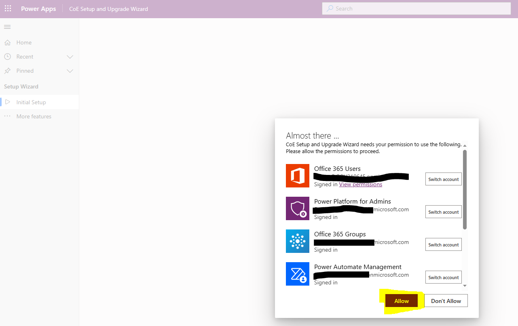Switch account for Power Platform for Admins
Image resolution: width=518 pixels, height=326 pixels.
tap(443, 212)
